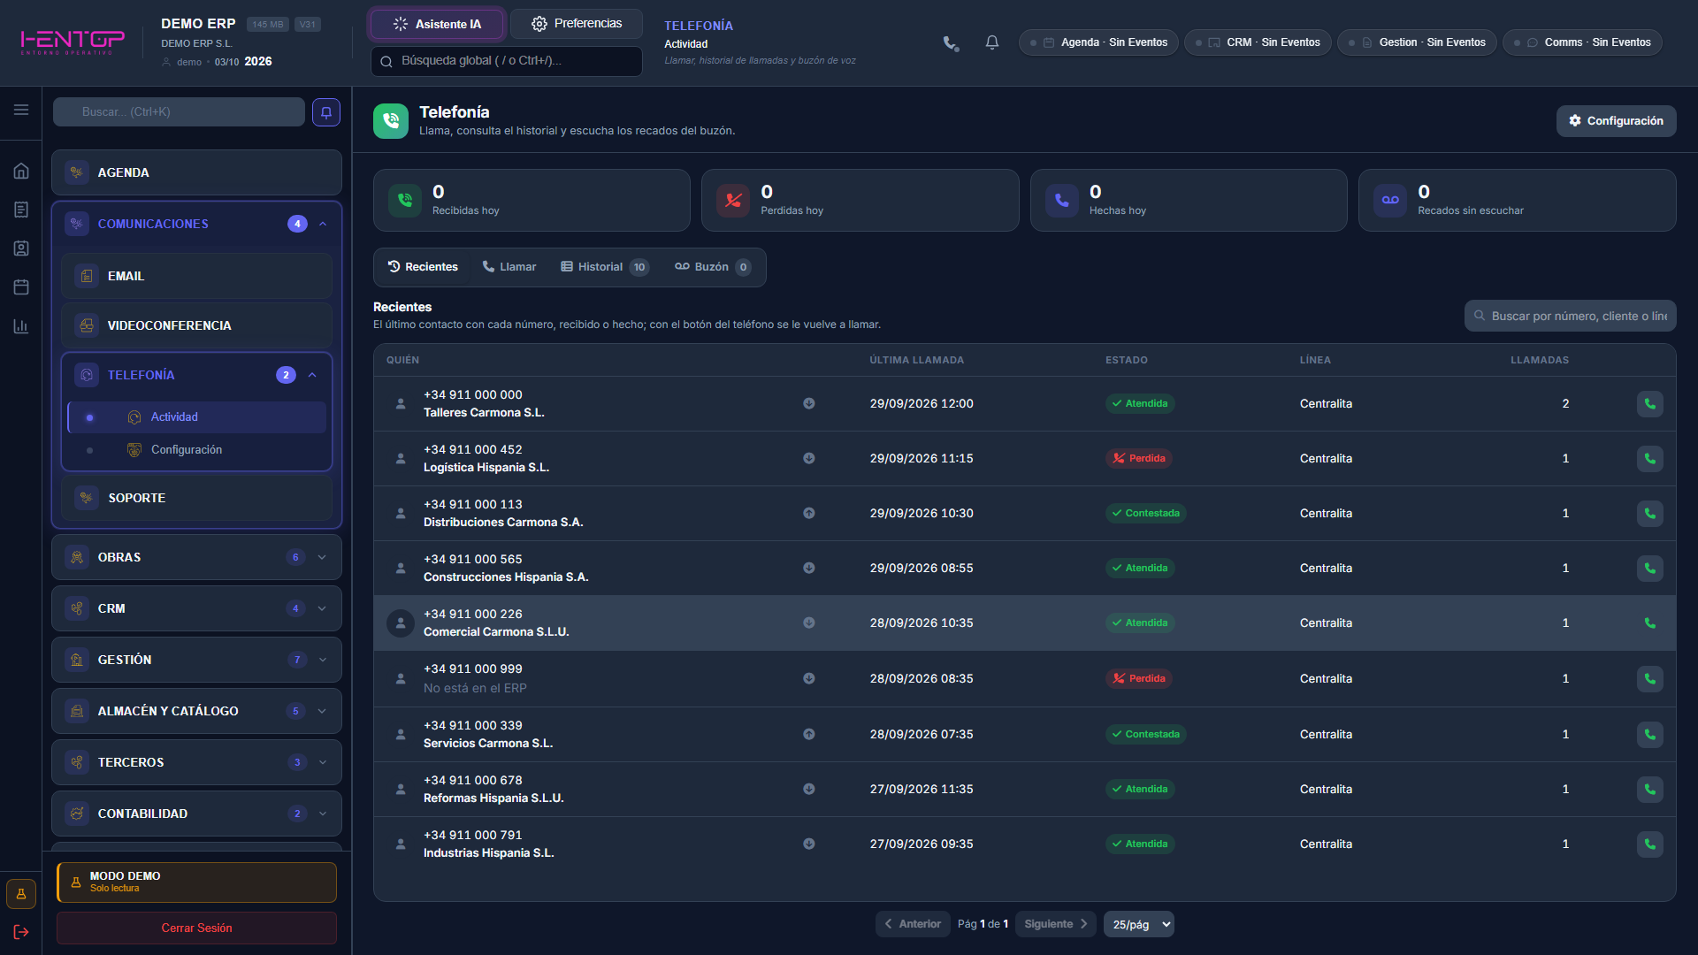Open Preferencias
This screenshot has width=1698, height=955.
pos(577,24)
